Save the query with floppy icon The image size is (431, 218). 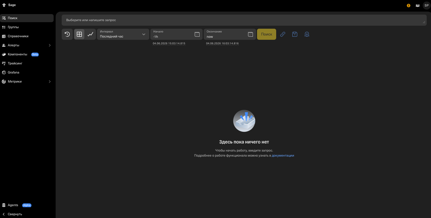pos(295,34)
